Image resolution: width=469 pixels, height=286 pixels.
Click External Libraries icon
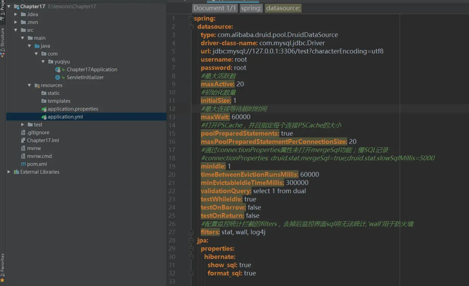coord(16,172)
